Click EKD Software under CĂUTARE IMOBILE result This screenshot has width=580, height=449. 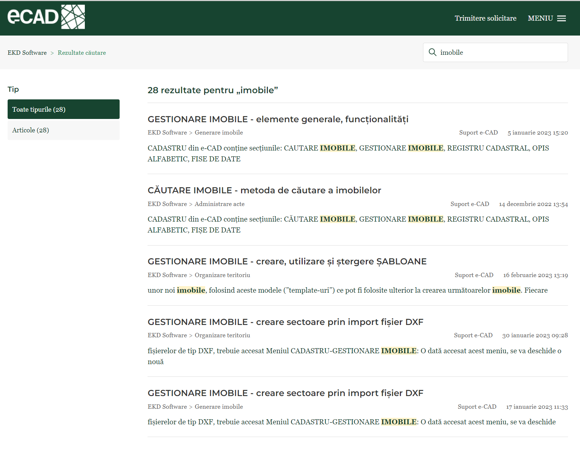pos(167,204)
